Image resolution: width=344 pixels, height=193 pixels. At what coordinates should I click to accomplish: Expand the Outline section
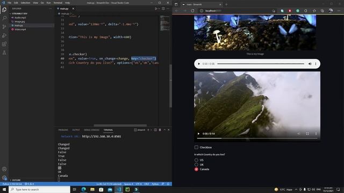[16, 180]
